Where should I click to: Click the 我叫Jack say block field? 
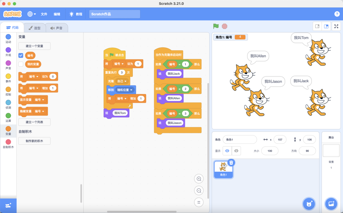tap(174, 73)
